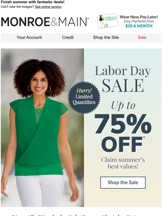Open the See online version link

(x=48, y=7)
